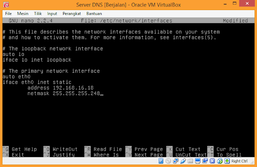The height and width of the screenshot is (167, 257).
Task: Open the Perangkat menu
Action: click(x=71, y=14)
